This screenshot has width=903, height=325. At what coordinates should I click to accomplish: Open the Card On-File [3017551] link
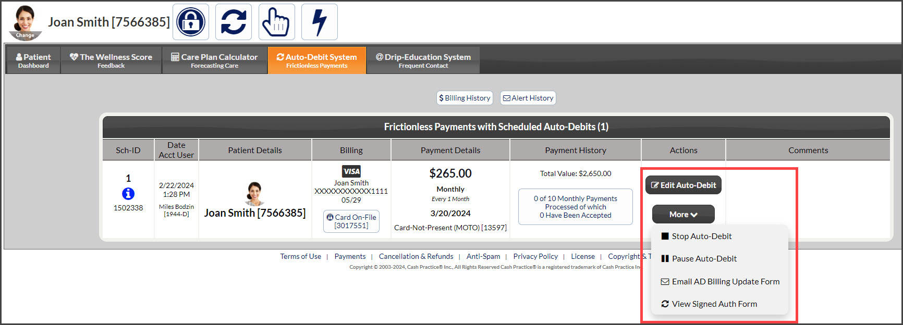[x=351, y=221]
